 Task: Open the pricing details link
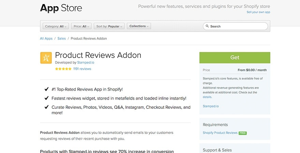pyautogui.click(x=207, y=97)
